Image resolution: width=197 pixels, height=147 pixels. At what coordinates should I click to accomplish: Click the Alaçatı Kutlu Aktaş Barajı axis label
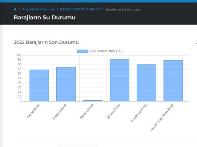(162, 117)
